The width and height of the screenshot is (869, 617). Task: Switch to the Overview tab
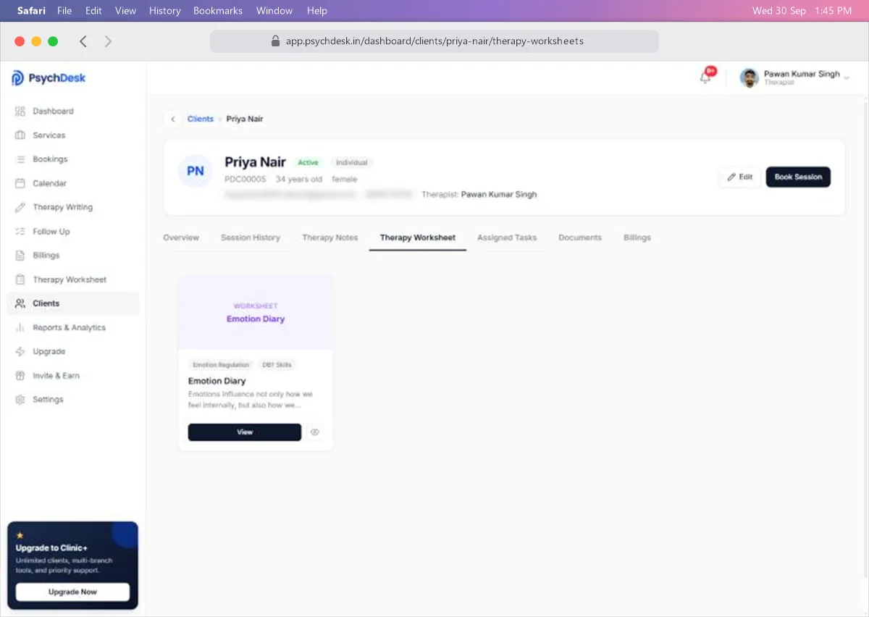pos(181,238)
